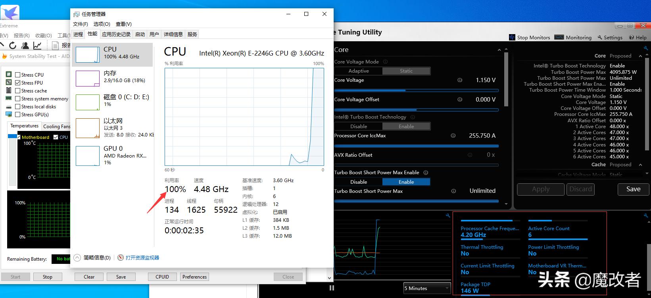
Task: Open Task Manager 详细信息 tab
Action: tap(173, 34)
